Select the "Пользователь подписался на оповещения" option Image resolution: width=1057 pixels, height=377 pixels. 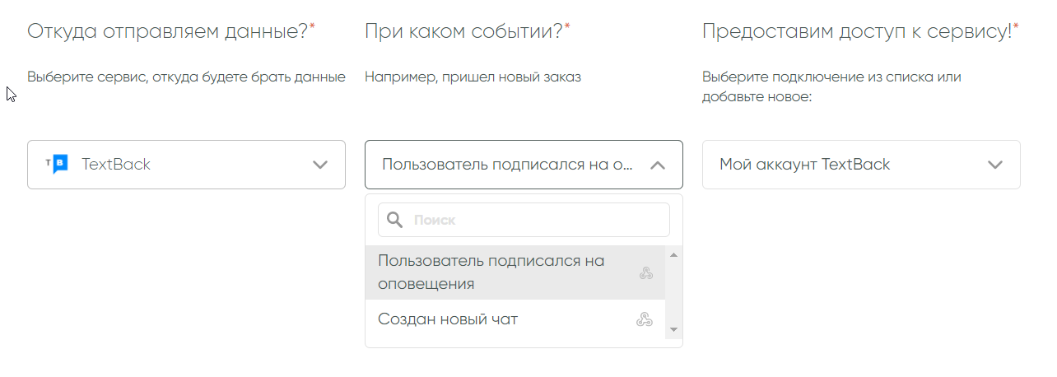(x=491, y=272)
